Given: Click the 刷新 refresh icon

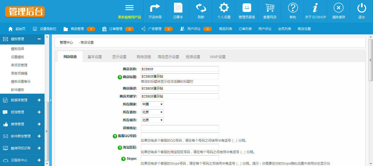Looking at the screenshot, I should pyautogui.click(x=201, y=8).
